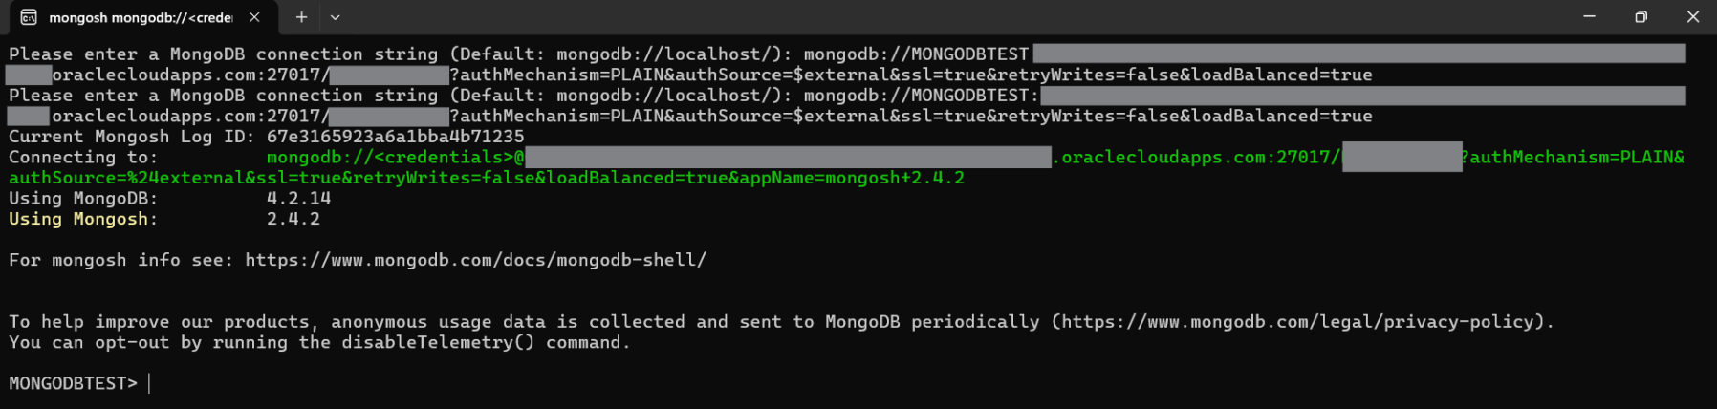This screenshot has height=409, width=1717.
Task: Click the Mongosh Log ID value
Action: point(395,137)
